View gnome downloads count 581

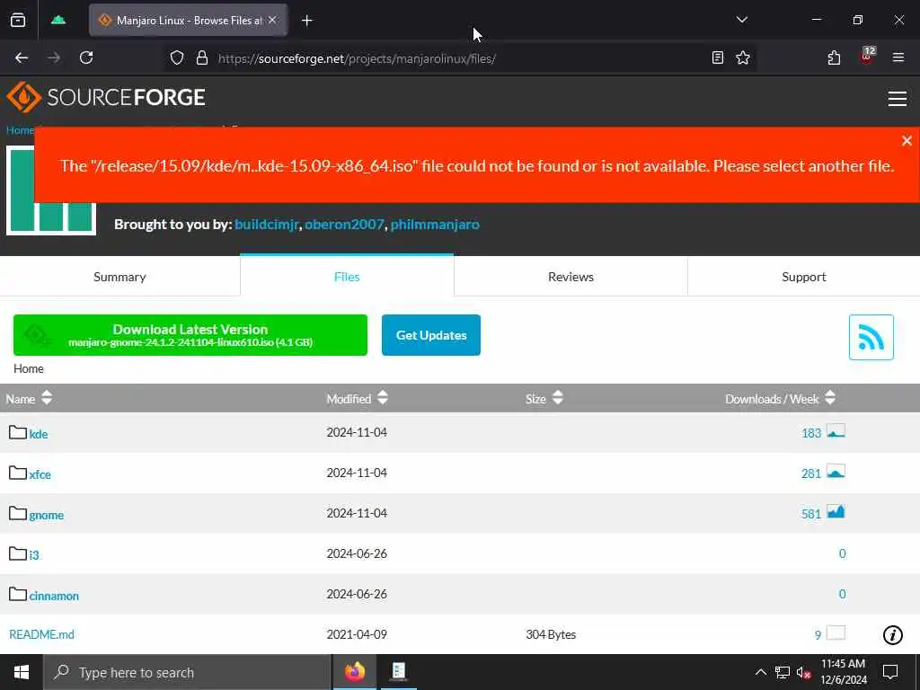[811, 514]
